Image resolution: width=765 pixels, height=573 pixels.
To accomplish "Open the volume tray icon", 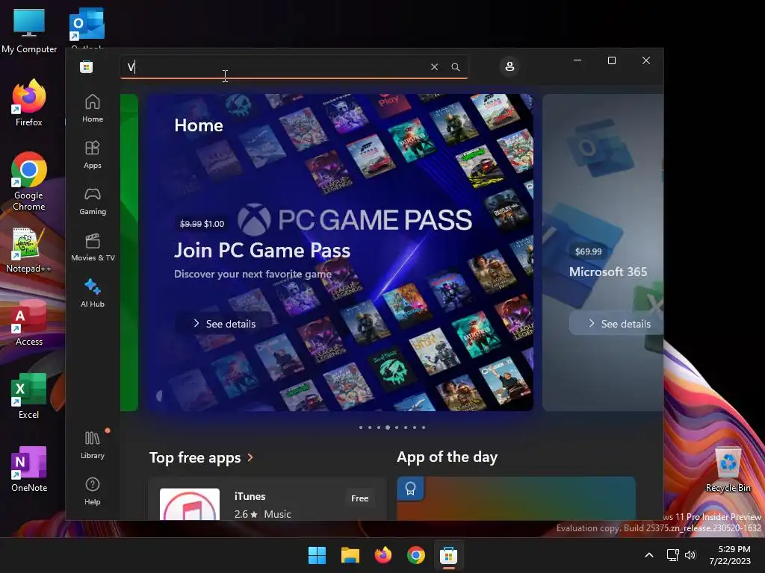I will pos(690,555).
